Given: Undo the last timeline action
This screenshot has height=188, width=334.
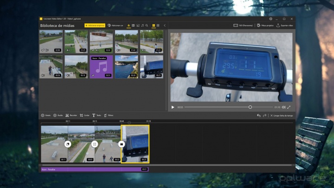Looking at the screenshot, I should [x=258, y=115].
